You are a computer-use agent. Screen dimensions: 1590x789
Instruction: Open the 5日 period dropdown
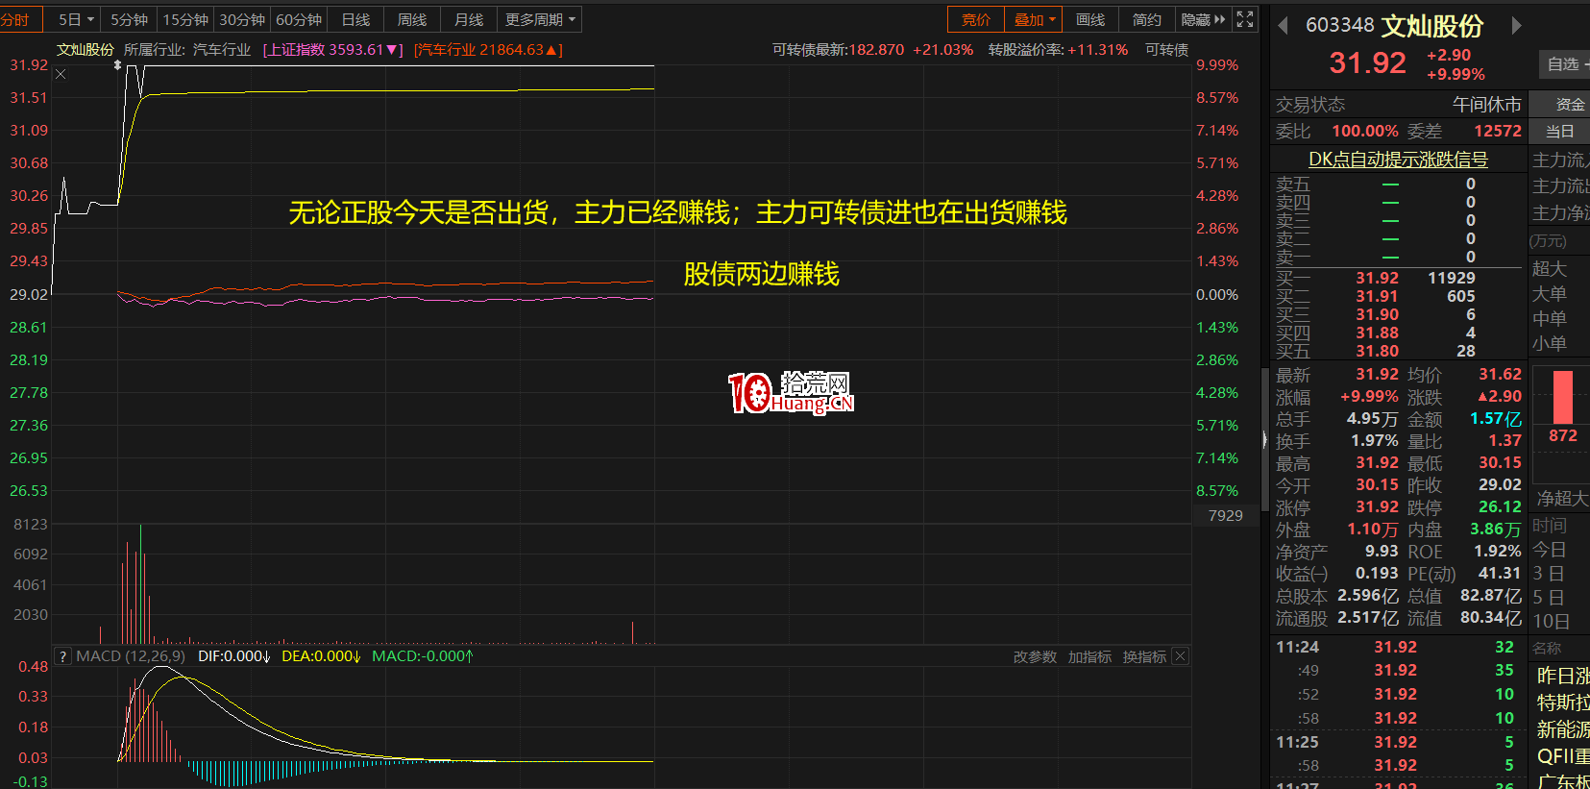76,19
